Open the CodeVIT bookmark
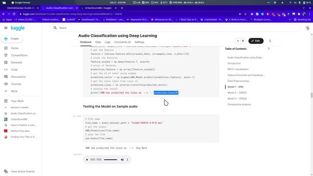This screenshot has width=313, height=176. (69, 20)
